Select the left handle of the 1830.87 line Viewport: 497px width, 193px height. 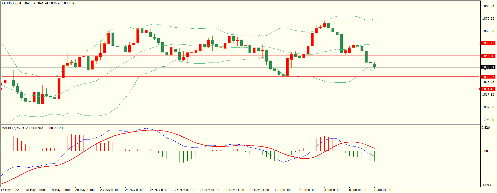click(1, 76)
